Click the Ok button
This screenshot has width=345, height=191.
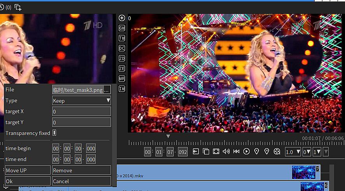click(28, 181)
